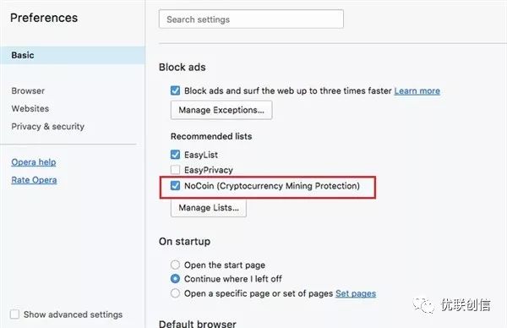507x328 pixels.
Task: Toggle NoCoin Cryptocurrency Mining Protection checkbox
Action: [x=175, y=186]
